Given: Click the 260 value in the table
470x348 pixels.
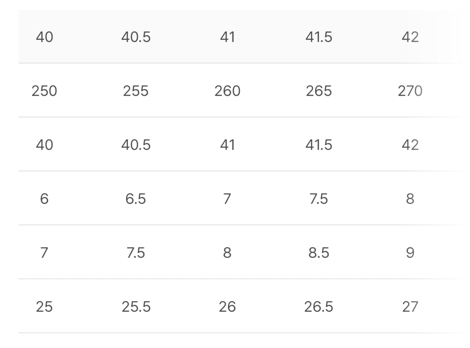Looking at the screenshot, I should tap(227, 91).
